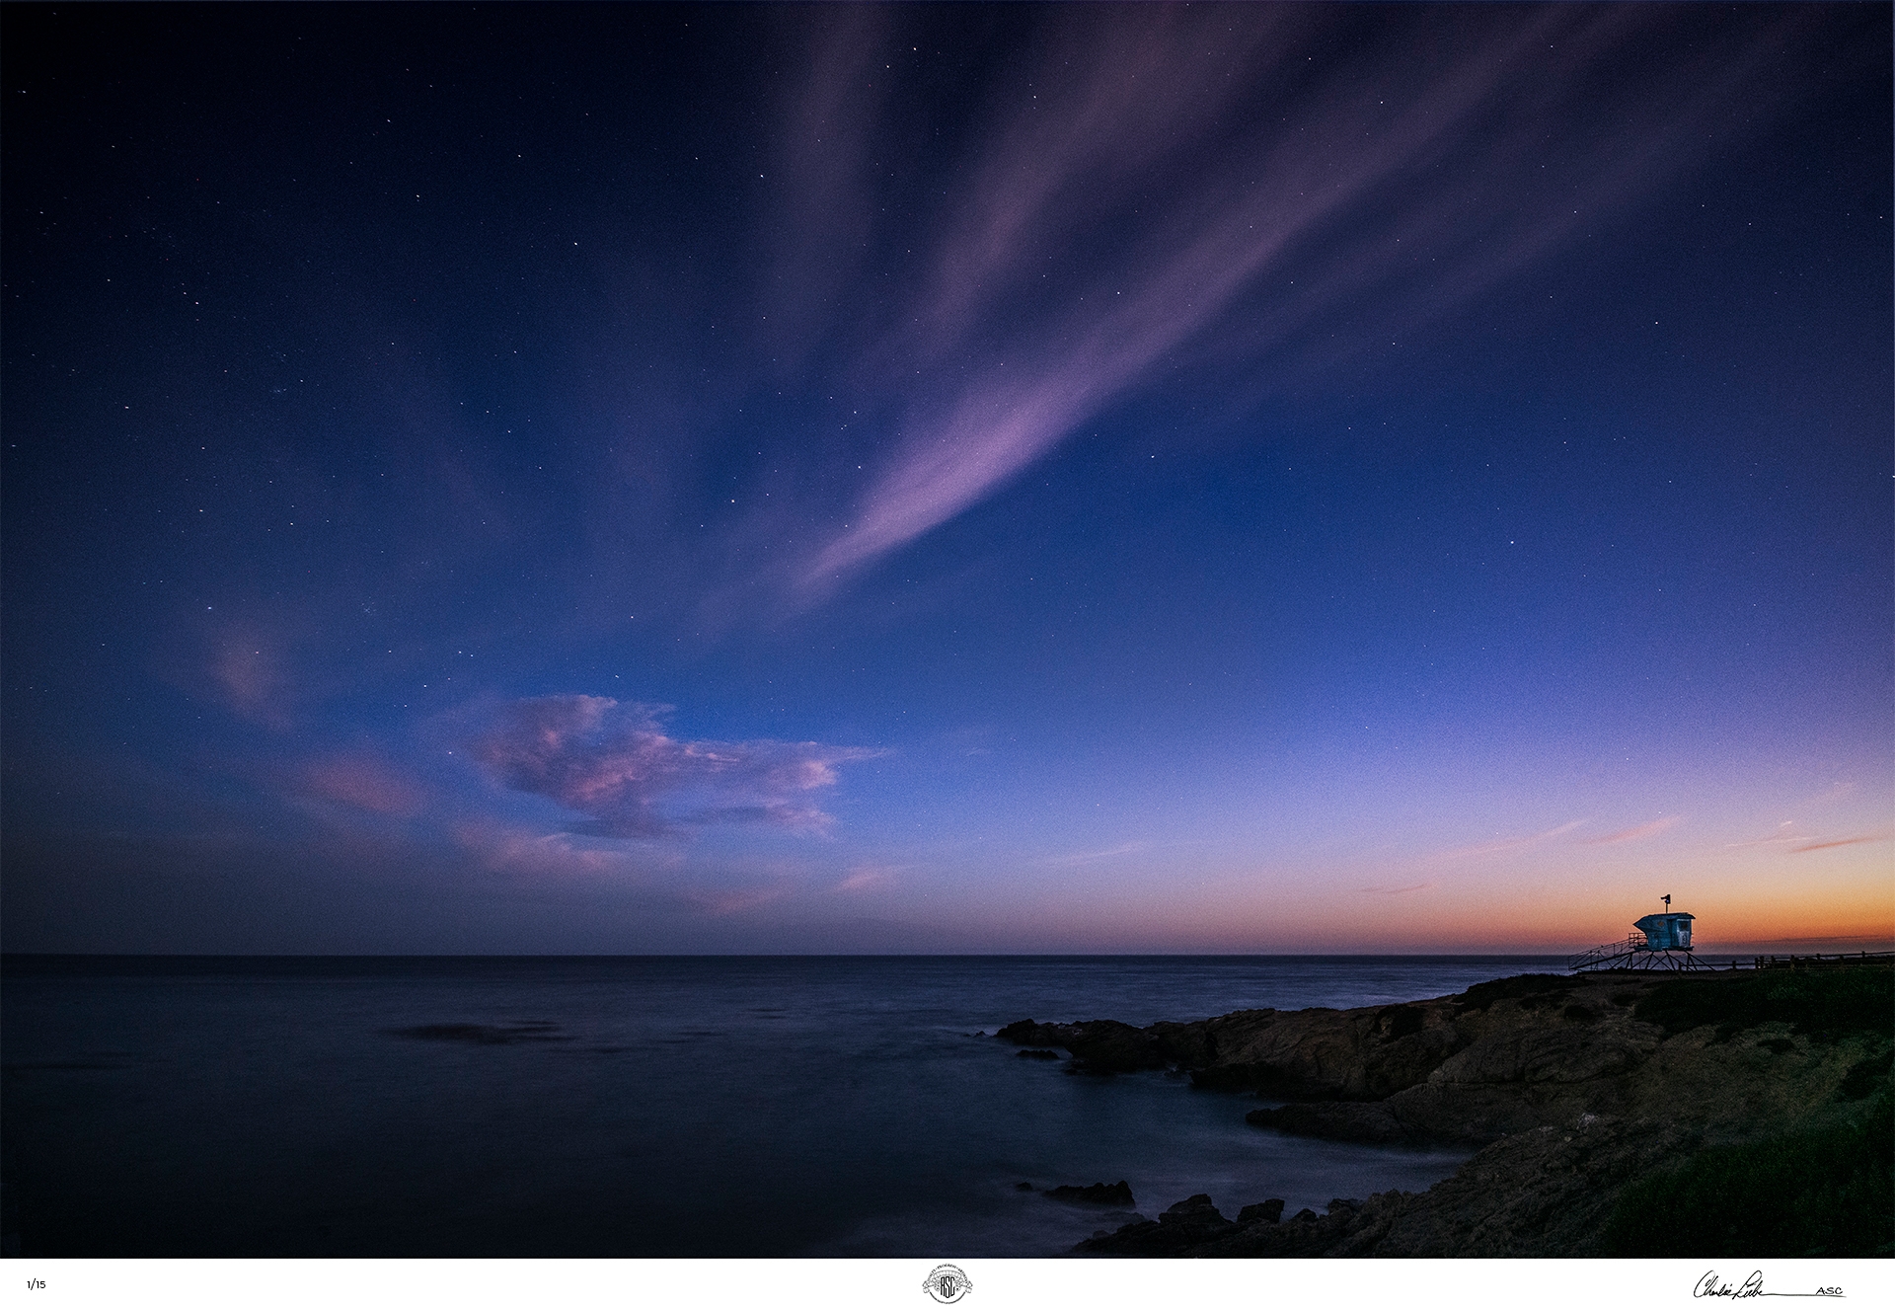1895x1309 pixels.
Task: Click the small ASC text after signature
Action: pyautogui.click(x=1829, y=1291)
